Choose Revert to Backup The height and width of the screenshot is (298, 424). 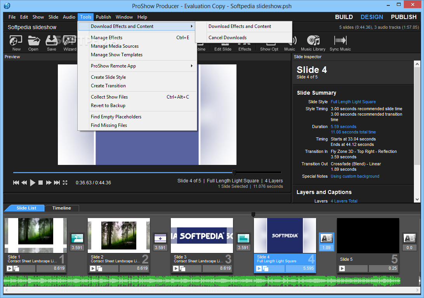pyautogui.click(x=137, y=106)
